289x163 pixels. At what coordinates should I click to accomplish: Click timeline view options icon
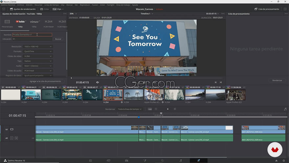[x=150, y=109]
